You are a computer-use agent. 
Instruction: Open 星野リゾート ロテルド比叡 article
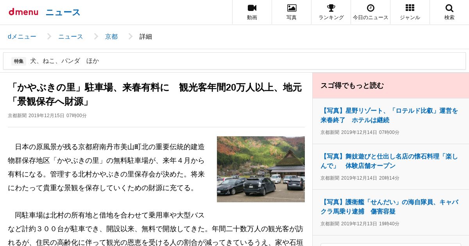(x=389, y=115)
